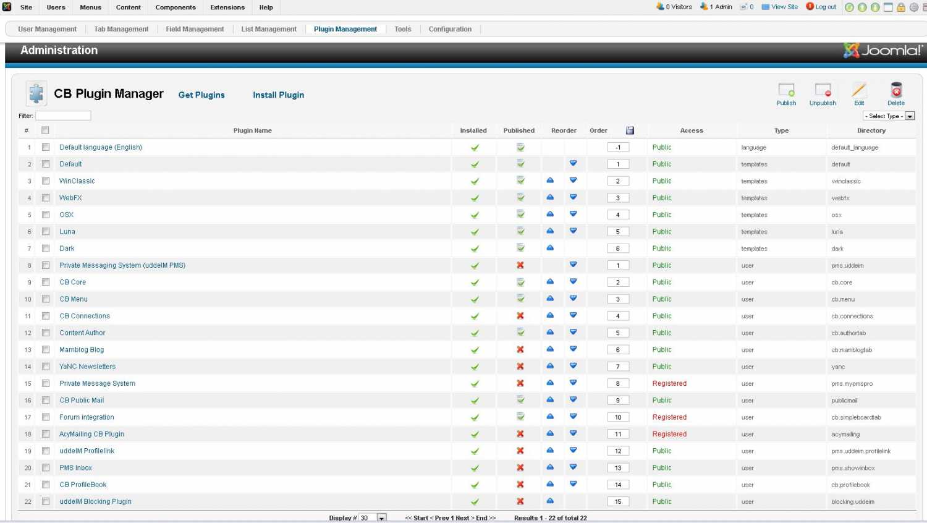Tick the Forum integration checkbox

46,417
